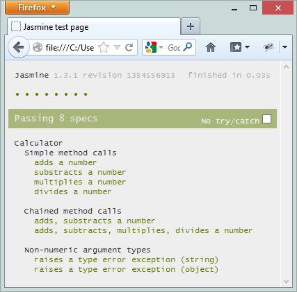Image resolution: width=297 pixels, height=292 pixels.
Task: Toggle the No try/catch checkbox
Action: [x=266, y=119]
